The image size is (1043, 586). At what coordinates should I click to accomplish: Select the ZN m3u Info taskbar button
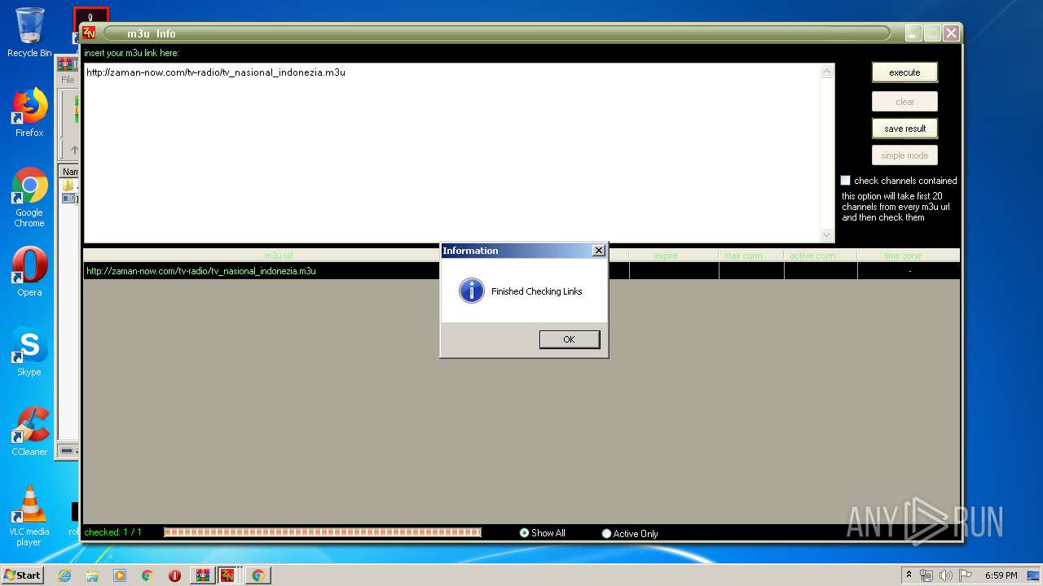[x=229, y=575]
